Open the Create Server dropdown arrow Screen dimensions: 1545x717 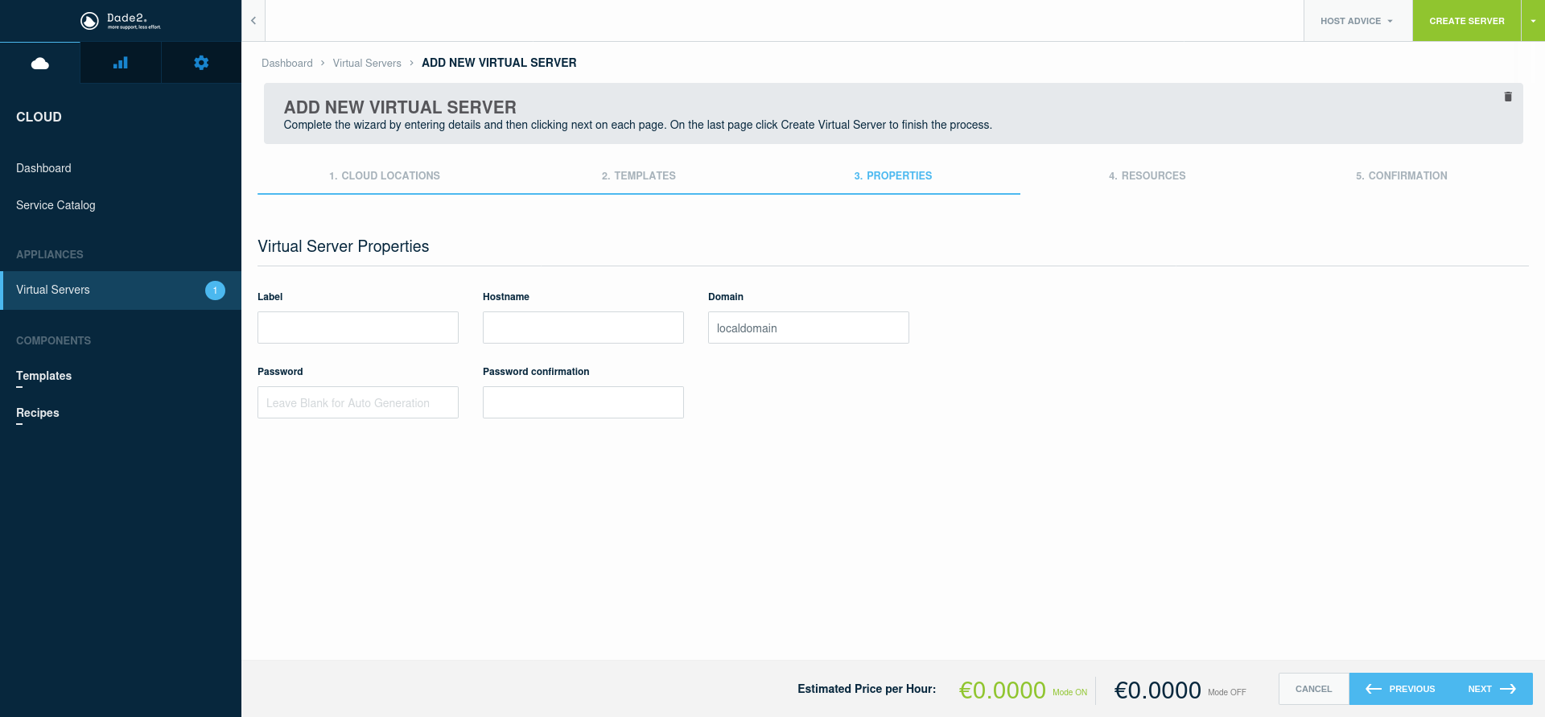[1533, 21]
